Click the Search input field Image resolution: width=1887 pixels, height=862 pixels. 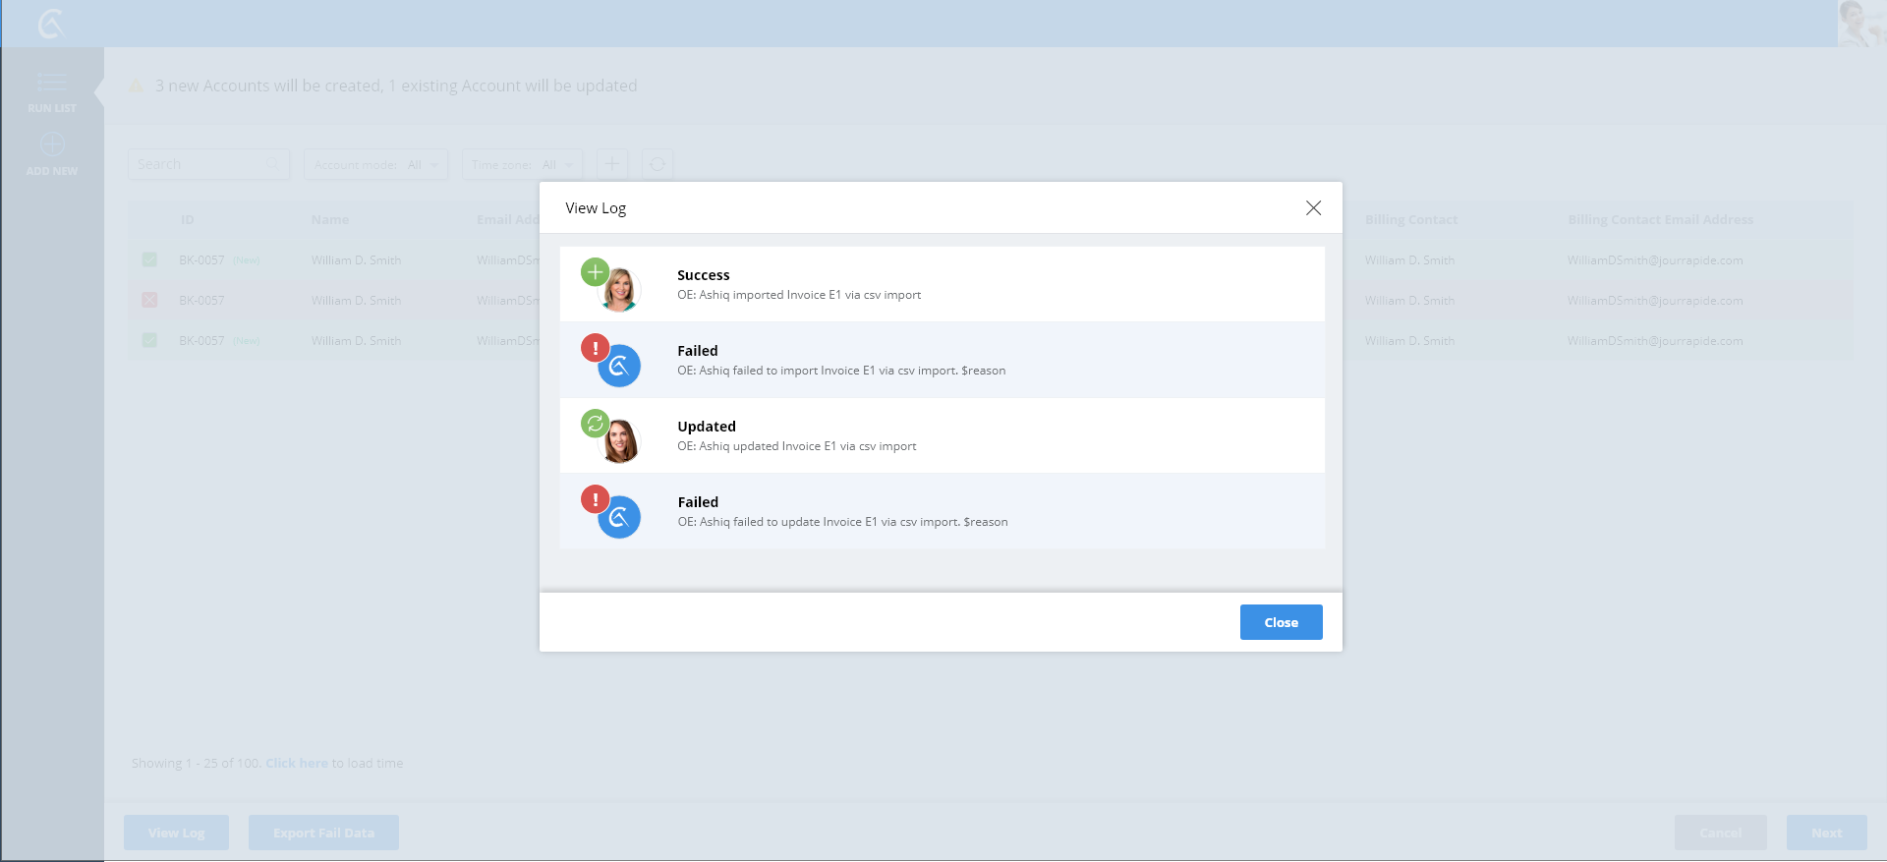pyautogui.click(x=200, y=165)
